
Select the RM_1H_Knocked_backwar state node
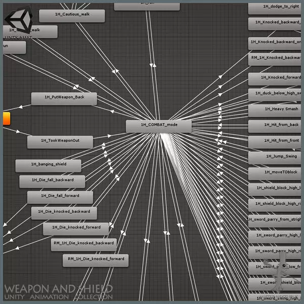coord(275,59)
